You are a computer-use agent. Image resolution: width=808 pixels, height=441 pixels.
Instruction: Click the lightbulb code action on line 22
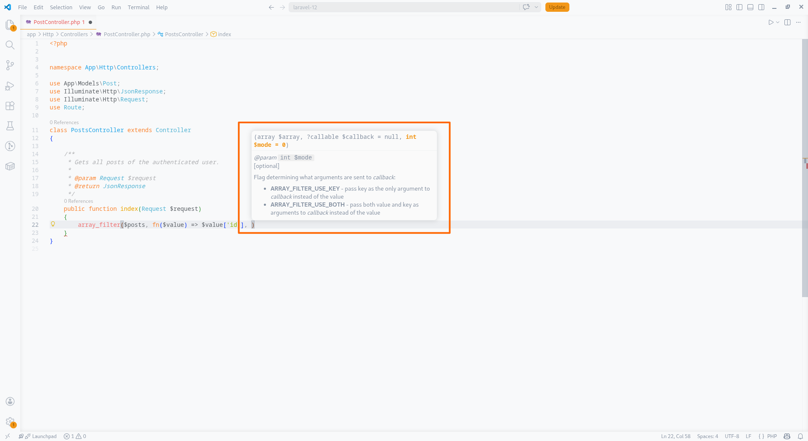pyautogui.click(x=53, y=224)
